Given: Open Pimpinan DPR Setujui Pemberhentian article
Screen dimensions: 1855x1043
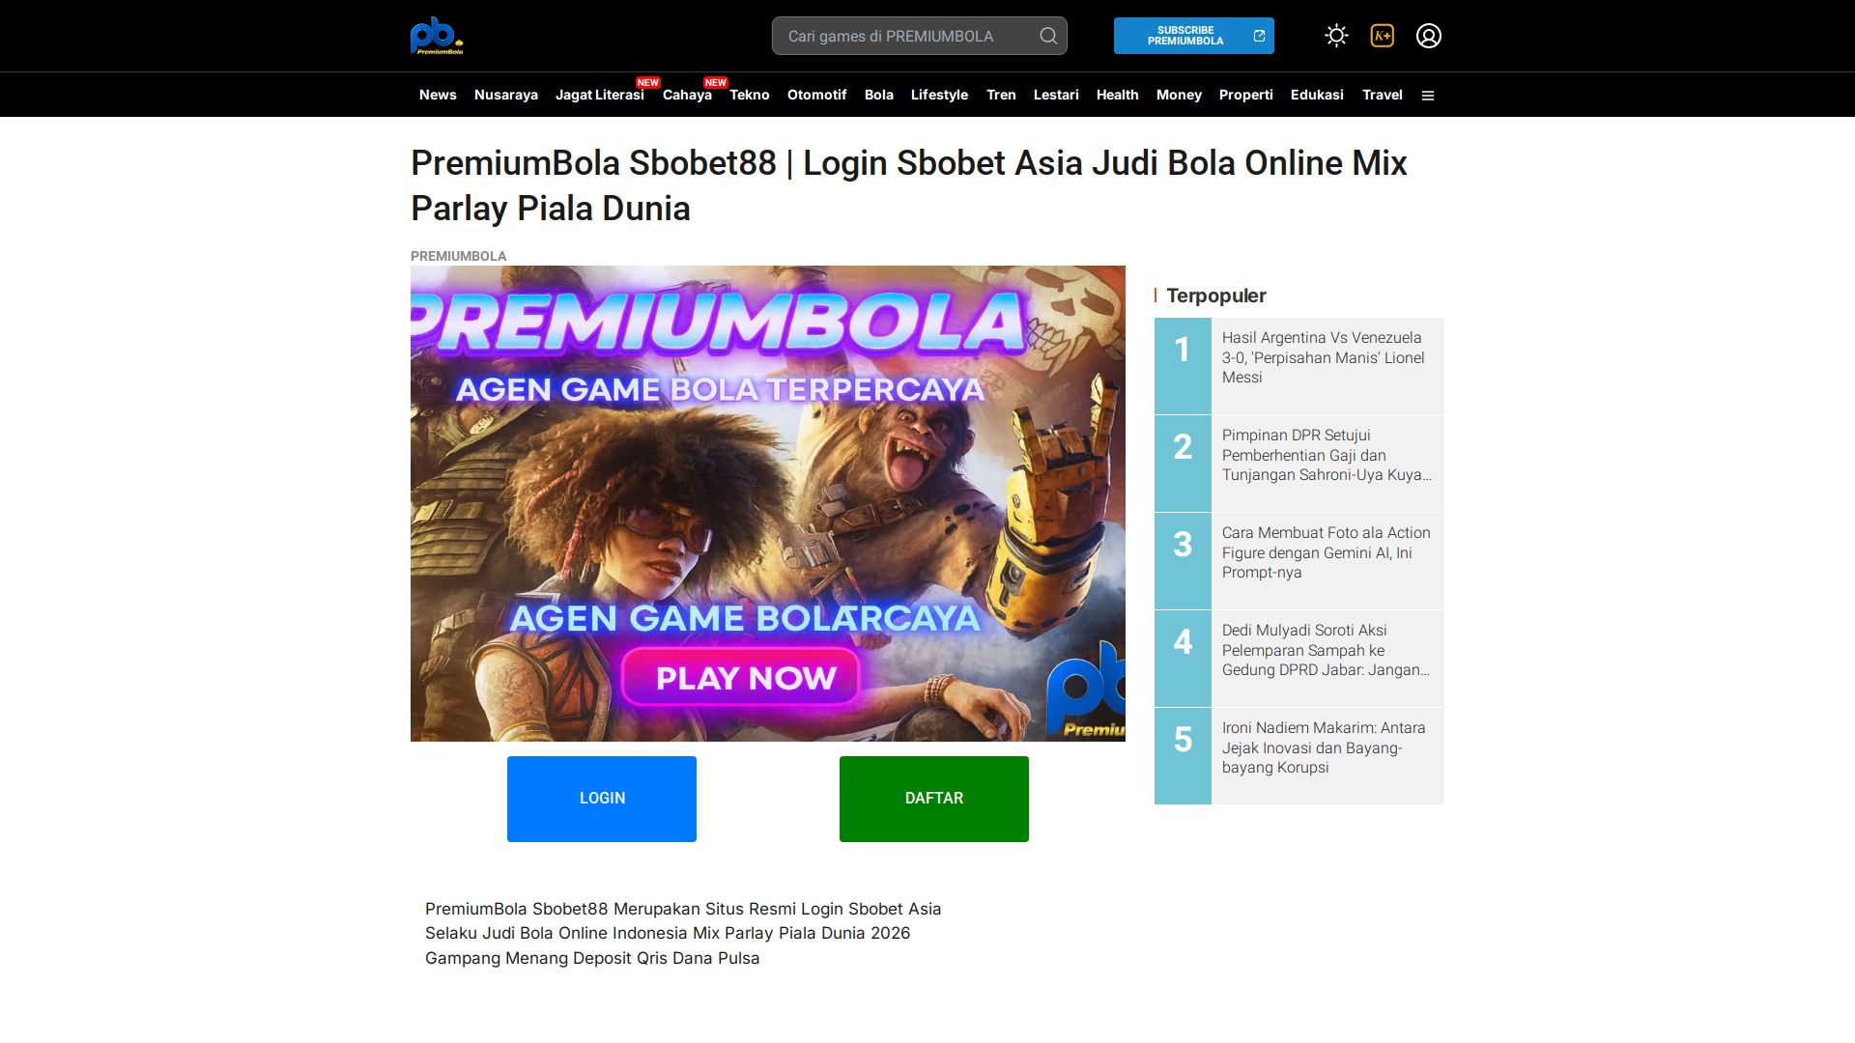Looking at the screenshot, I should (x=1327, y=455).
